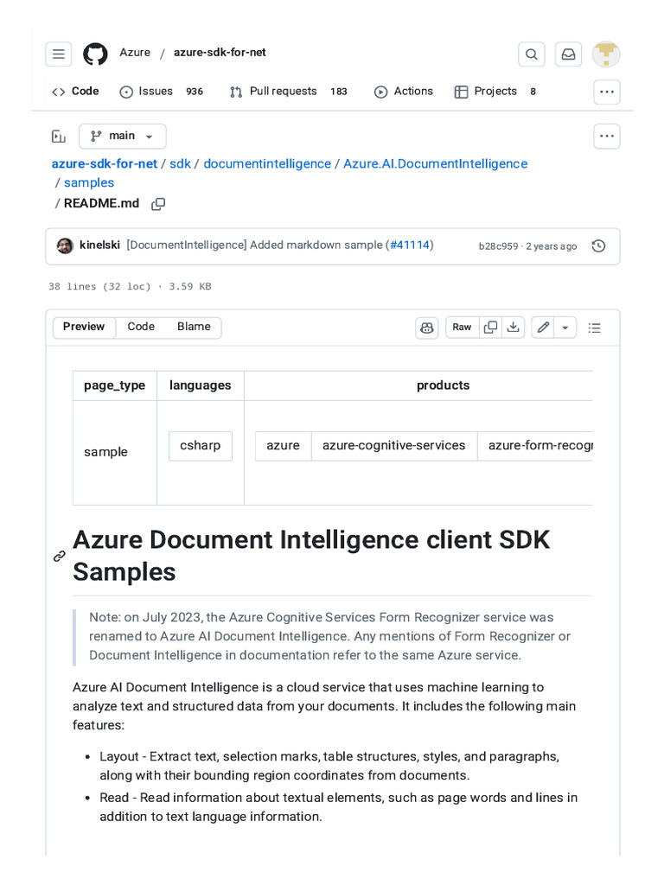View commit history clock icon
This screenshot has width=664, height=885.
click(x=598, y=246)
